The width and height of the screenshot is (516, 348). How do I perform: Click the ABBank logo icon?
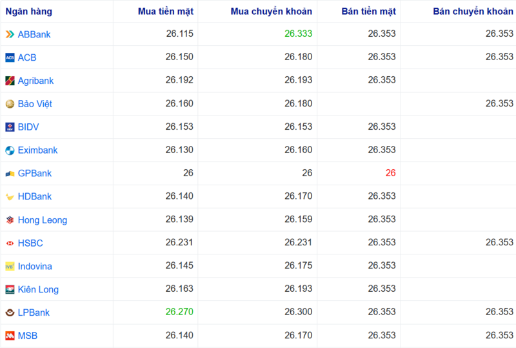(x=10, y=34)
